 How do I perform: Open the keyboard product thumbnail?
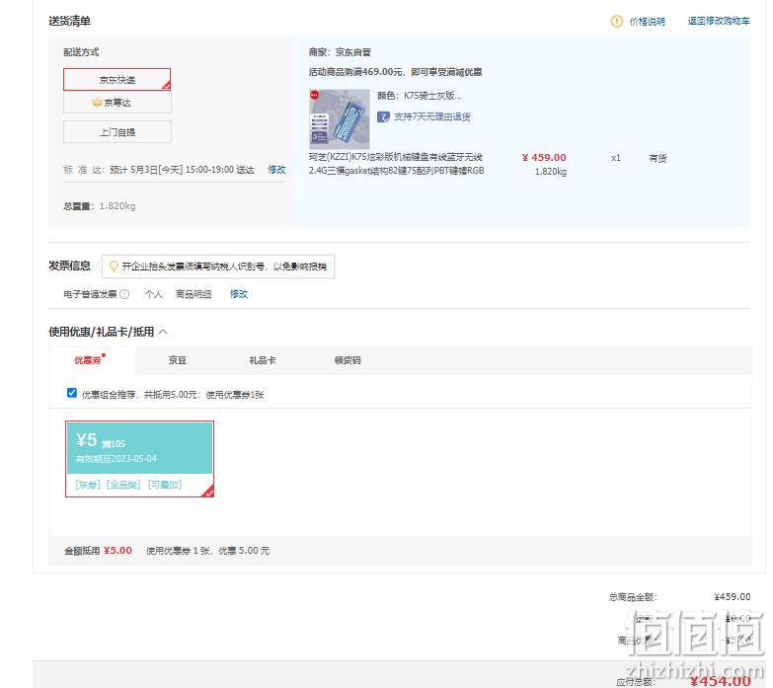point(340,119)
